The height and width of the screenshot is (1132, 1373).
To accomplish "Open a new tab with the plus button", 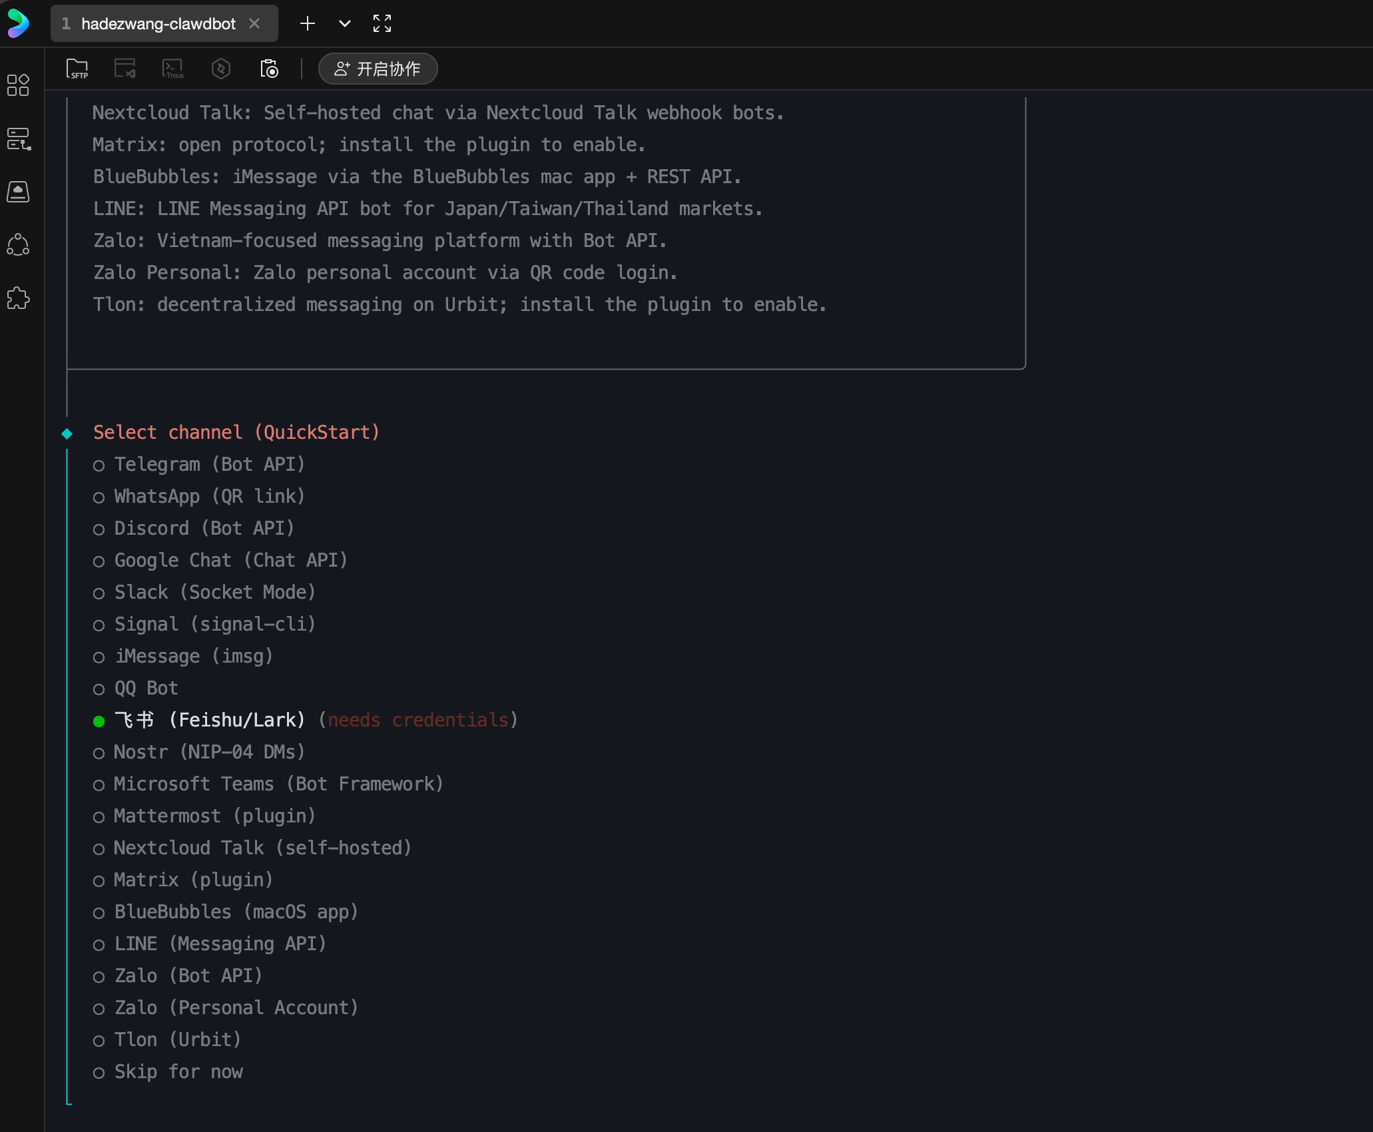I will [307, 24].
